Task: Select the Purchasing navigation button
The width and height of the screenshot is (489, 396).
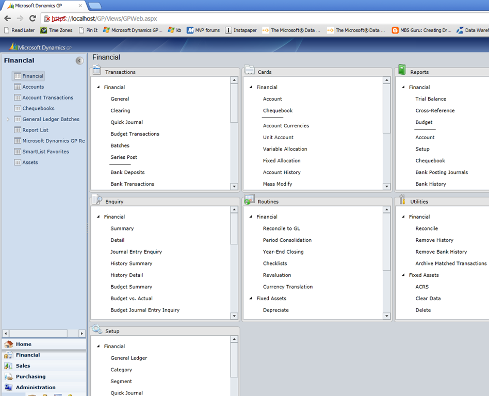Action: 44,377
